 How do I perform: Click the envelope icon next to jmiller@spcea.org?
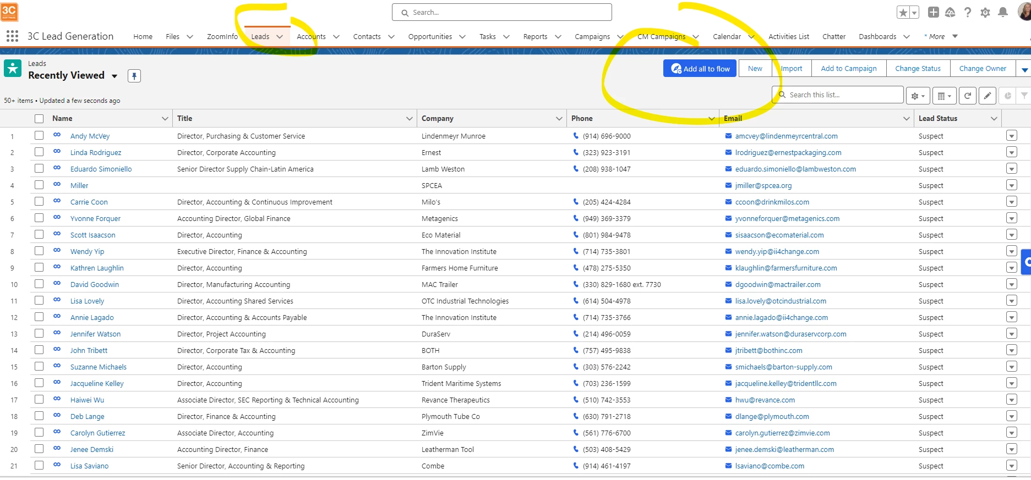(728, 185)
